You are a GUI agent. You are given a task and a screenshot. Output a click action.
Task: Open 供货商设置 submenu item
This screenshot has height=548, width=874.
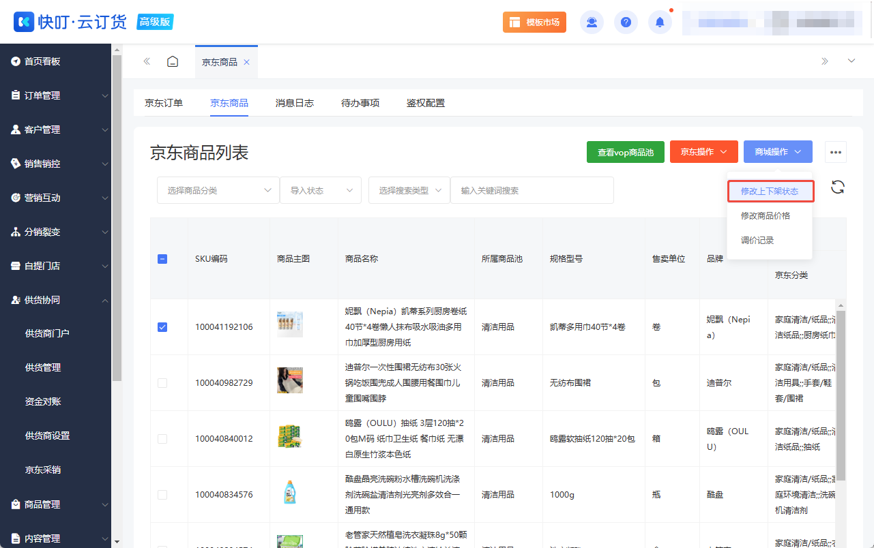47,436
